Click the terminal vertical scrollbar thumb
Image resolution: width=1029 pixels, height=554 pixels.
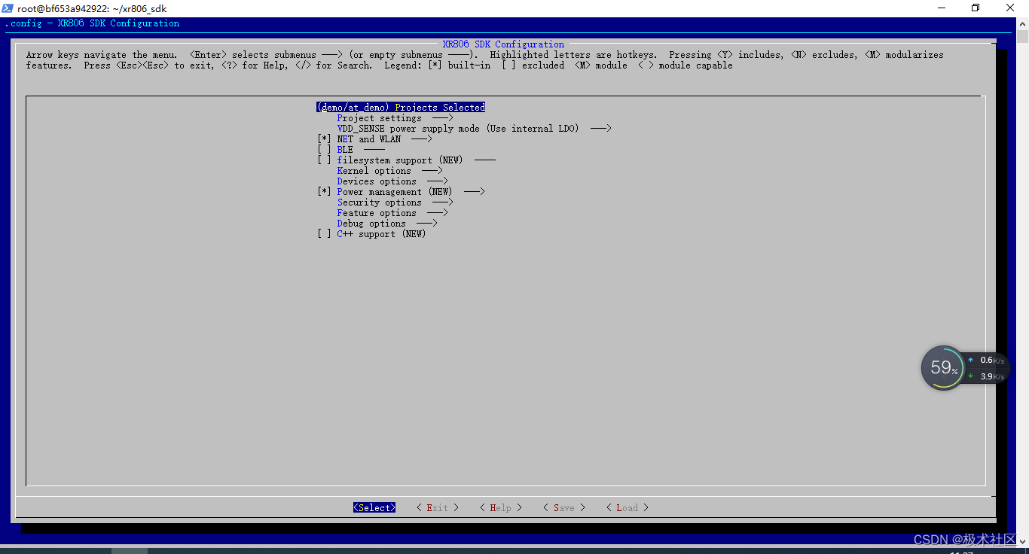(x=1022, y=38)
